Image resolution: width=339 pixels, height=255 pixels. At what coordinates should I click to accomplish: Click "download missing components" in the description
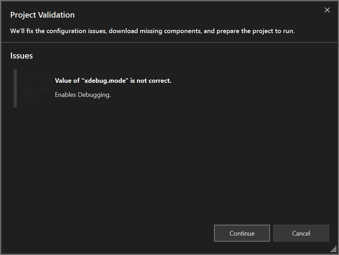coord(156,31)
